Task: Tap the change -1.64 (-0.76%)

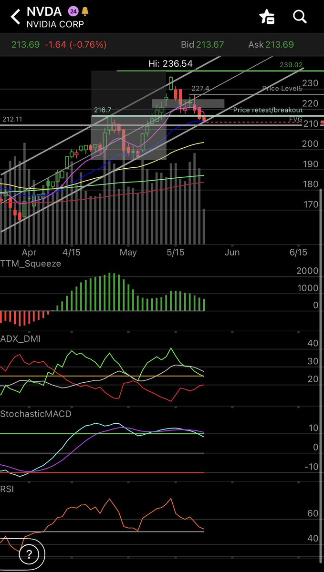Action: pos(75,45)
